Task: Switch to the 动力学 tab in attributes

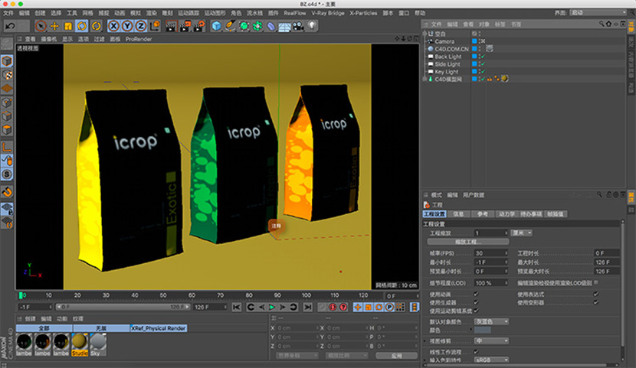Action: [x=507, y=214]
